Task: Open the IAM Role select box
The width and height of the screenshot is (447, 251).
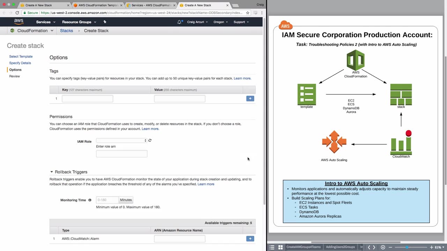Action: pos(122,140)
